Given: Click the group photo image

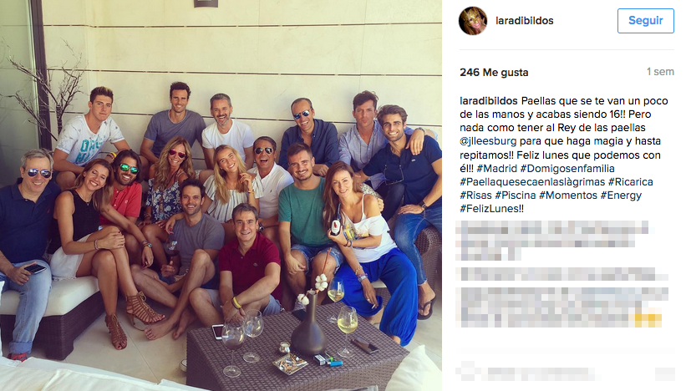Looking at the screenshot, I should pos(221,195).
